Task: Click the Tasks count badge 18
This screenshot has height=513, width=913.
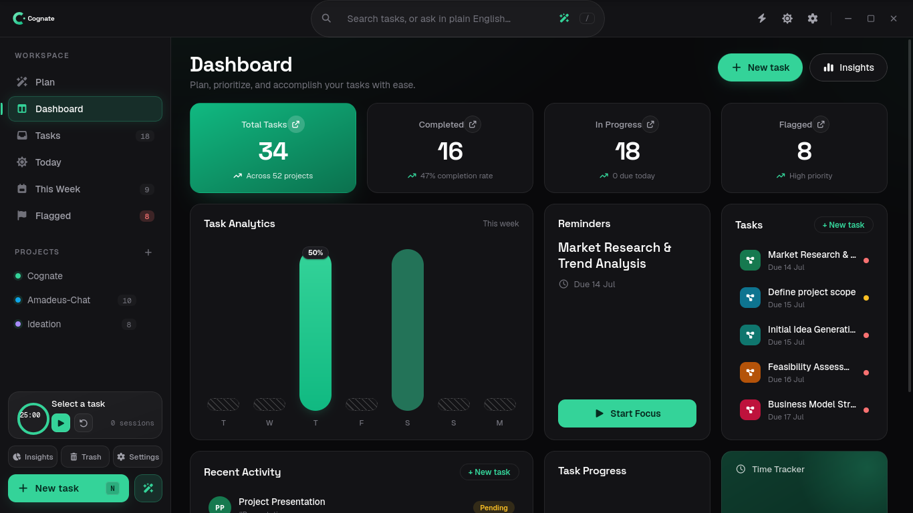Action: 144,136
